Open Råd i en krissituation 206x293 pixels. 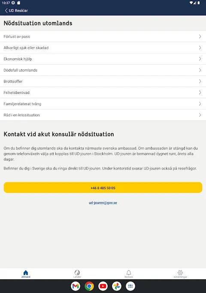coord(103,115)
